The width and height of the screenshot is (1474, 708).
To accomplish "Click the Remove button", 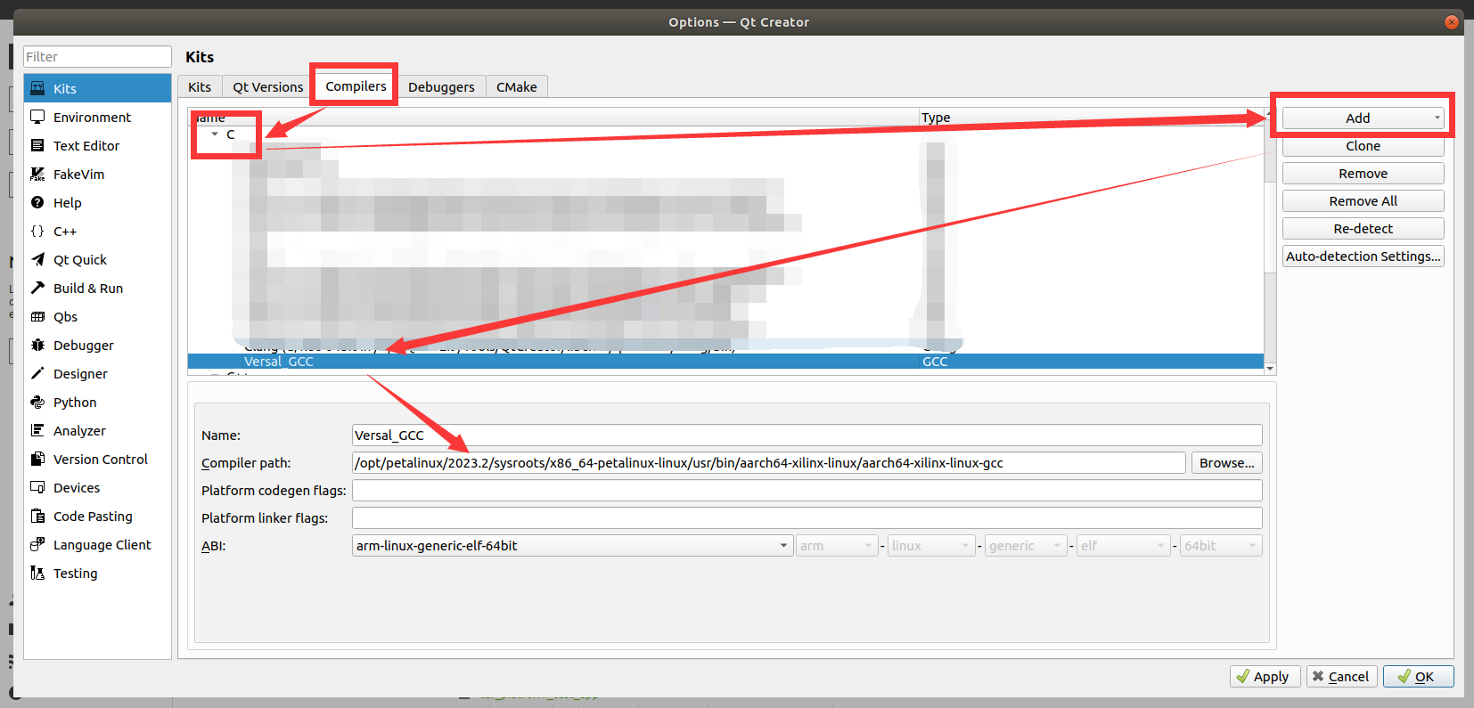I will click(x=1363, y=174).
